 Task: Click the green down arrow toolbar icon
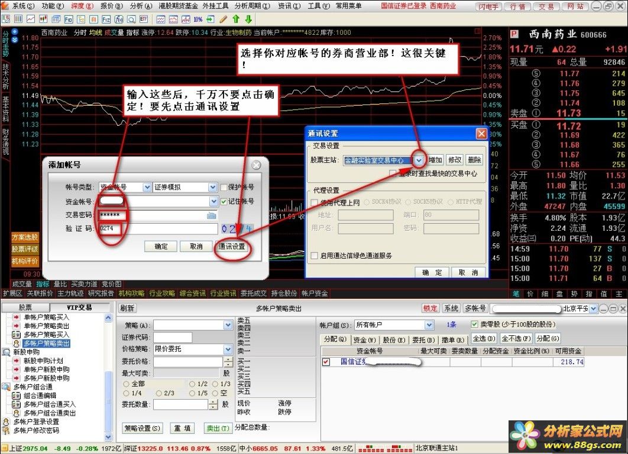tap(248, 19)
